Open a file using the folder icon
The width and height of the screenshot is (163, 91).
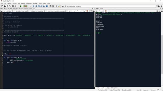(5, 6)
